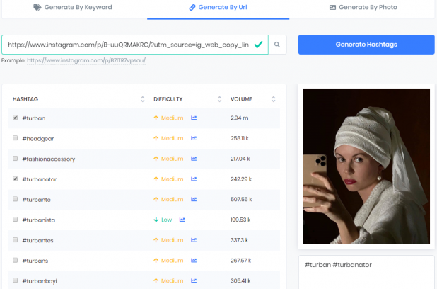Sort table by HASHTAG column arrows

point(143,99)
